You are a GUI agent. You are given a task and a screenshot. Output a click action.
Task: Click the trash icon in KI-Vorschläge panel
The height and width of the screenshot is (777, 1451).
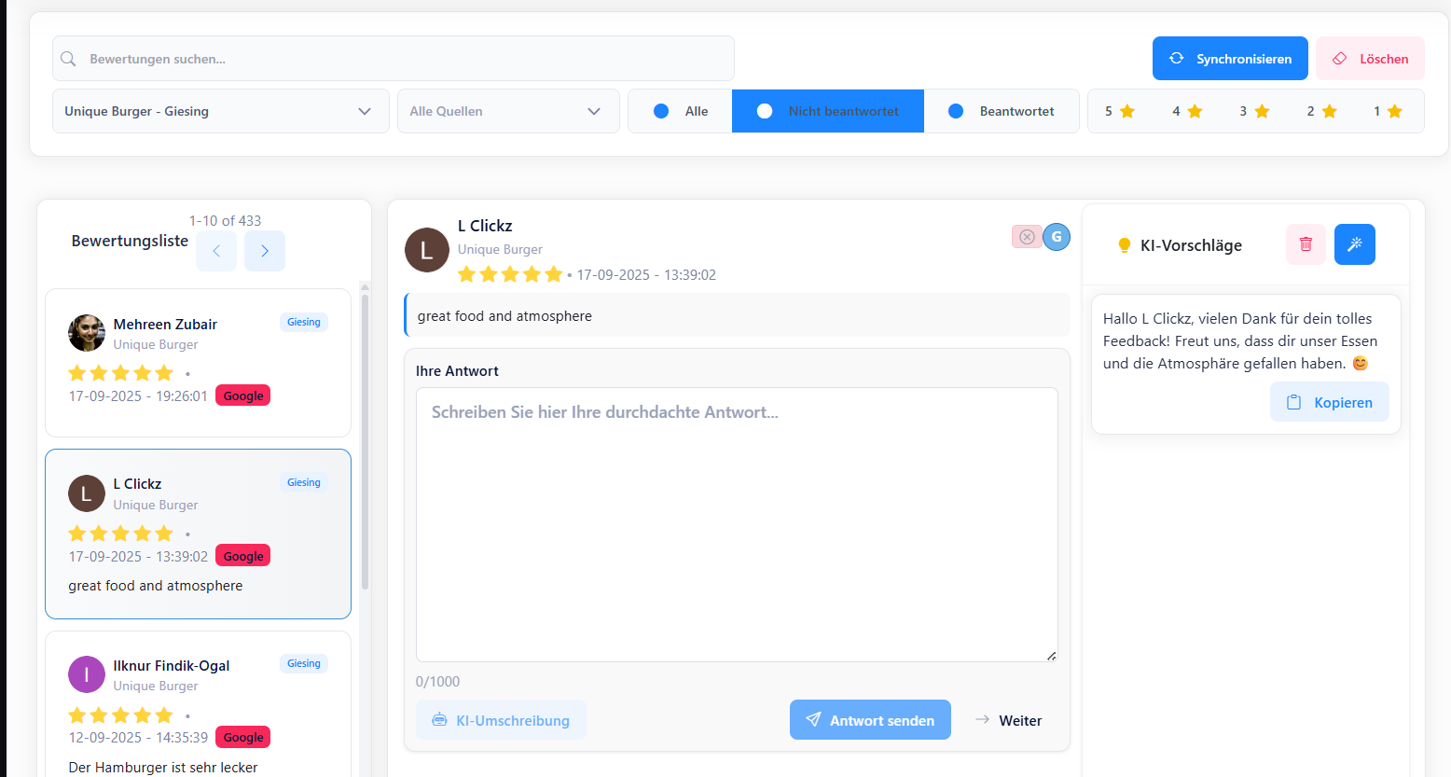pyautogui.click(x=1306, y=244)
